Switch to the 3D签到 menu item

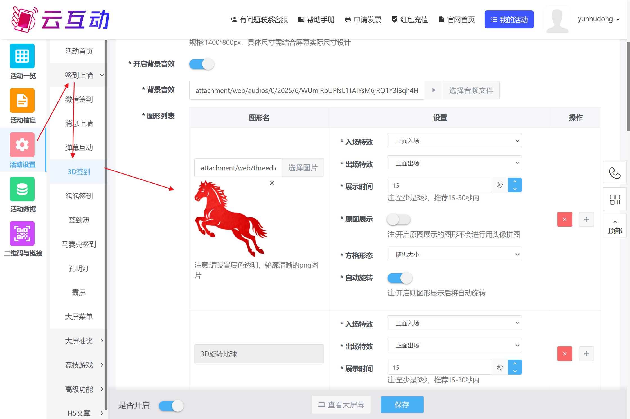click(x=78, y=171)
